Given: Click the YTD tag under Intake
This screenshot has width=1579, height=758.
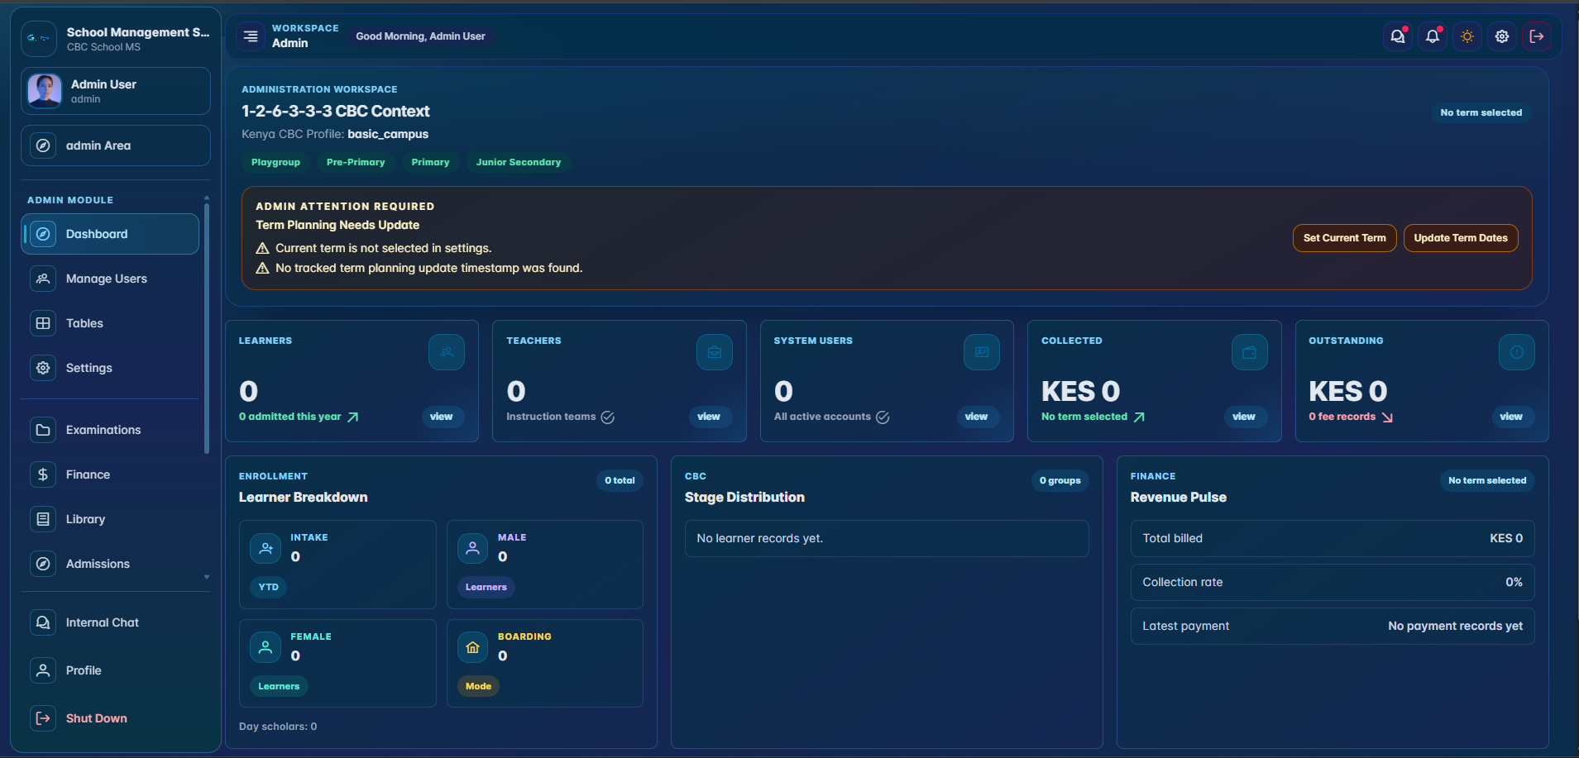Looking at the screenshot, I should [x=268, y=587].
